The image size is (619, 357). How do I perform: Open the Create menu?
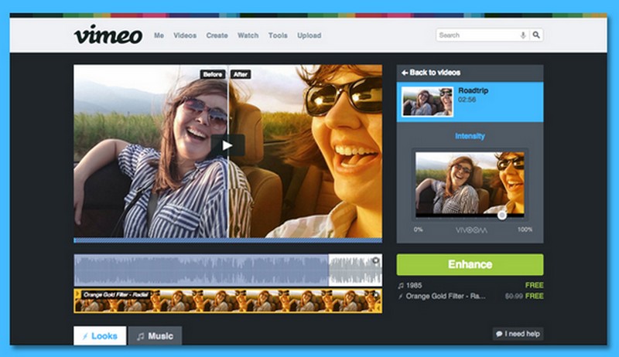click(217, 36)
